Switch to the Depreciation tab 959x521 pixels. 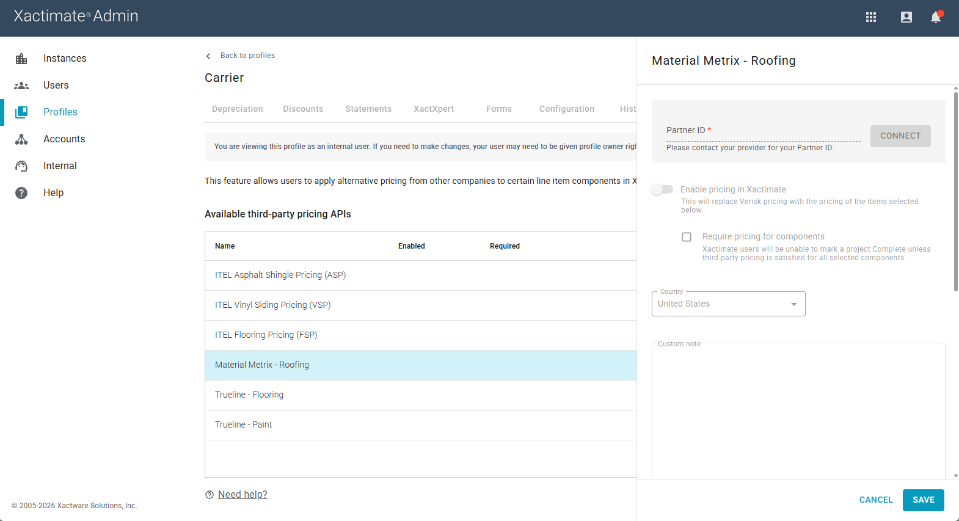[x=237, y=109]
